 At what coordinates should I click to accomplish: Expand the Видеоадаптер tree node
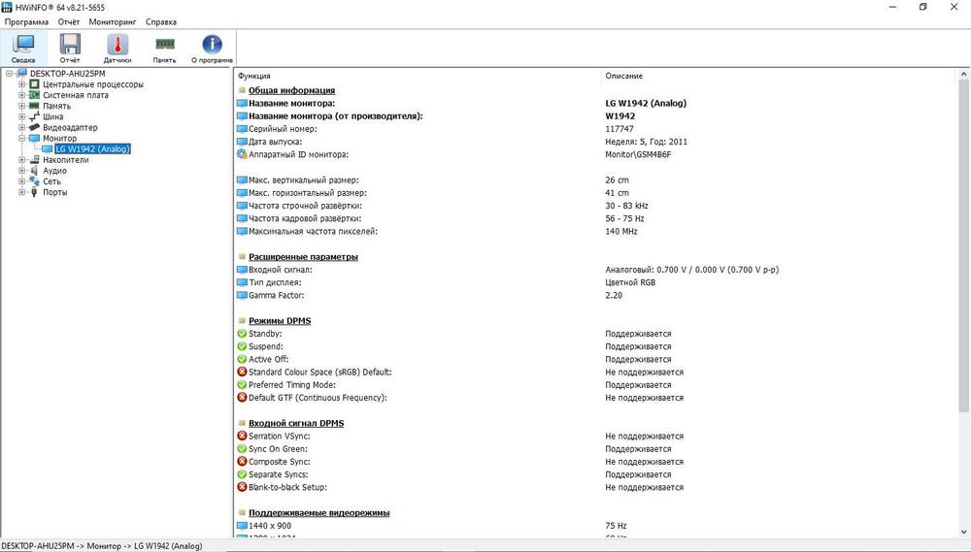point(21,127)
